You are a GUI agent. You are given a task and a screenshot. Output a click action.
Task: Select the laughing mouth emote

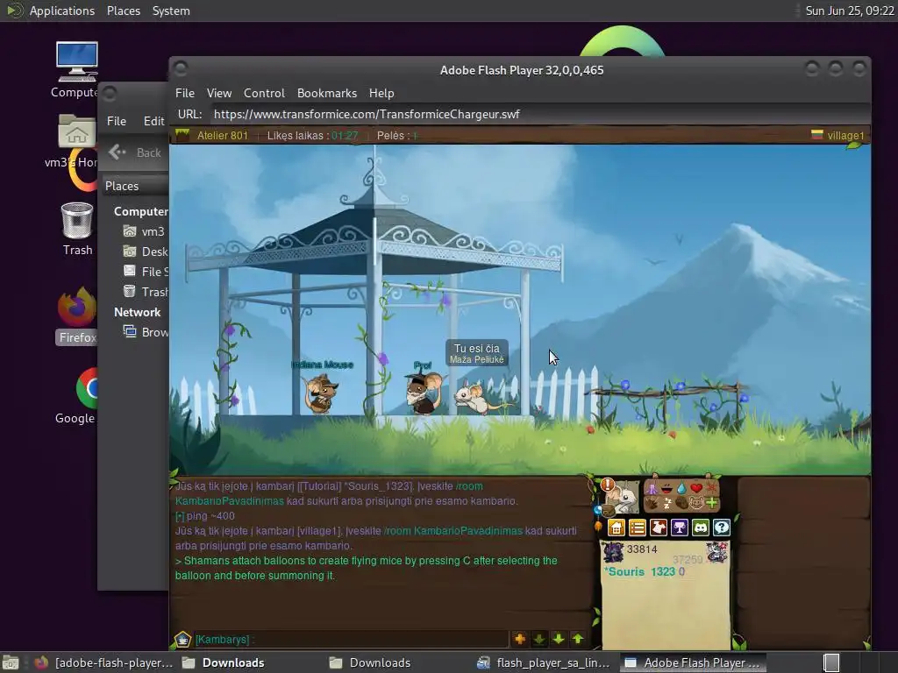(x=666, y=489)
